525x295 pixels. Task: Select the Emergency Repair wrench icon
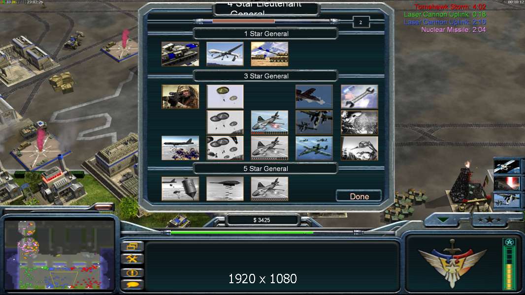point(359,96)
